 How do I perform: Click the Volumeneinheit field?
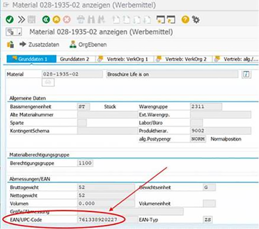point(209,204)
